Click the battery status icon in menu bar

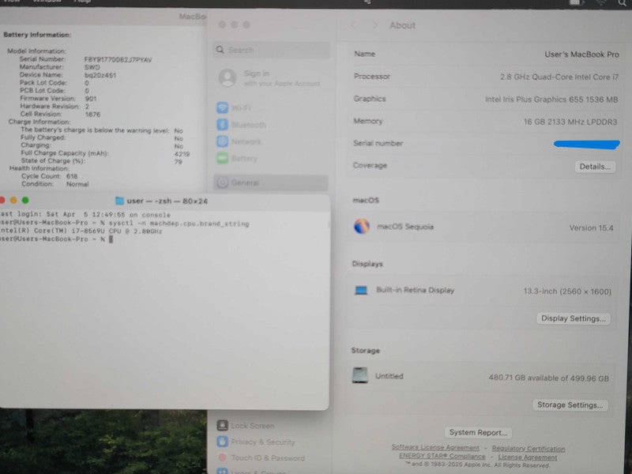point(576,3)
